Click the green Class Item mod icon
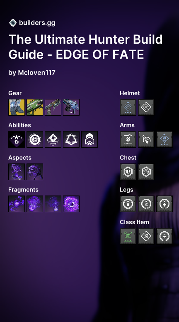This screenshot has width=179, height=322. coord(128,236)
